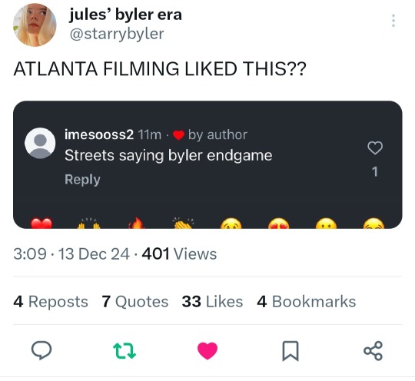Select the red heart emoji reaction

tap(41, 223)
